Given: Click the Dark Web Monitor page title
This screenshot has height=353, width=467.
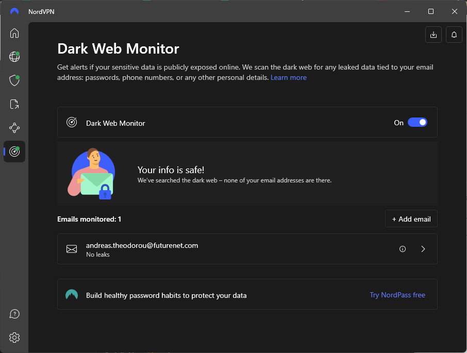Looking at the screenshot, I should pyautogui.click(x=118, y=48).
